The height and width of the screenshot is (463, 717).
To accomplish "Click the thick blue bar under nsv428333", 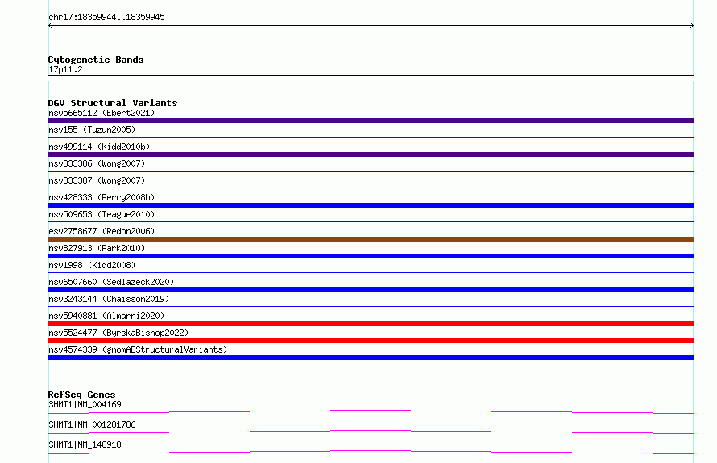I will (371, 205).
